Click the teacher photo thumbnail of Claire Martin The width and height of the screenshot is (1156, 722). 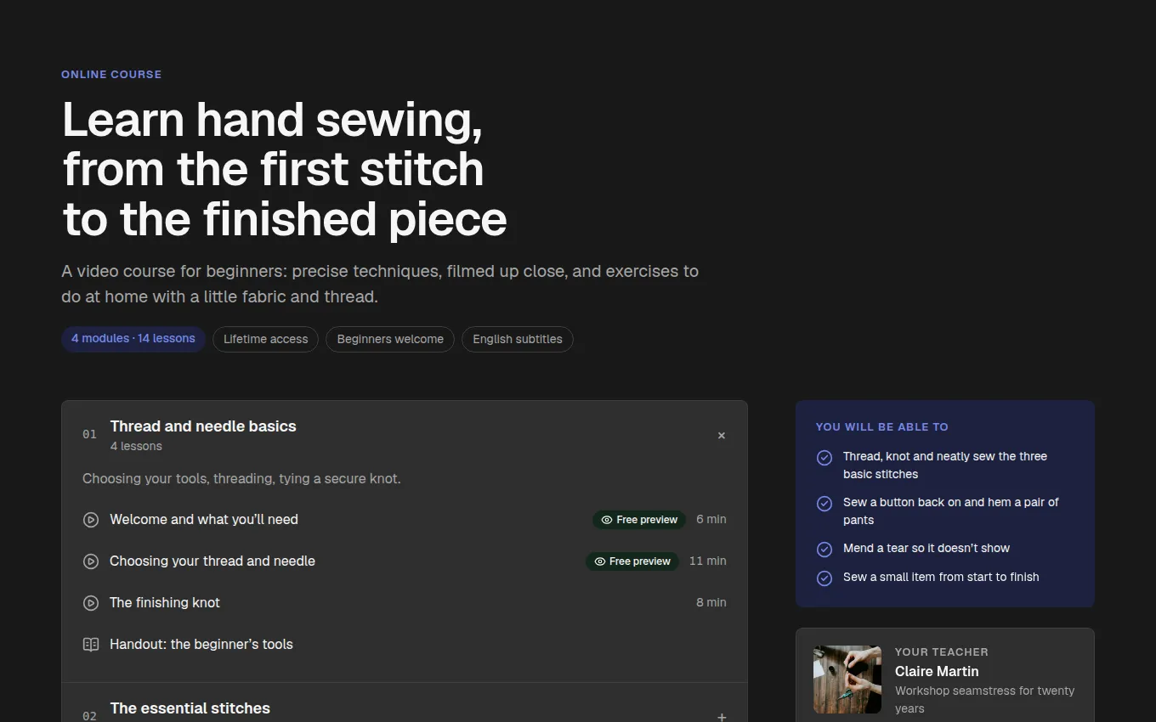click(x=847, y=680)
